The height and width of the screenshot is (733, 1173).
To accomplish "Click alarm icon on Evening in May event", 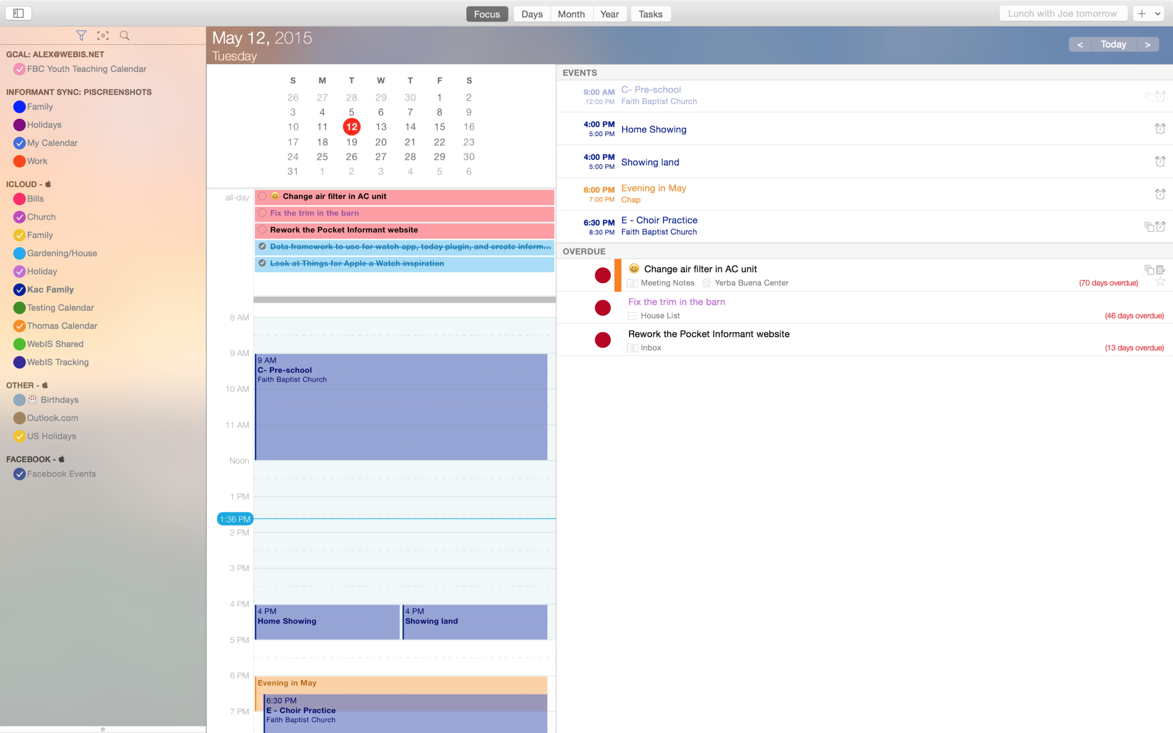I will coord(1160,194).
